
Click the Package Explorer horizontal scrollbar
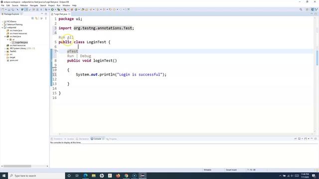pyautogui.click(x=17, y=166)
